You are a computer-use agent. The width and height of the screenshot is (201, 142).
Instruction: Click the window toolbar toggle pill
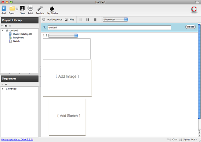click(197, 2)
